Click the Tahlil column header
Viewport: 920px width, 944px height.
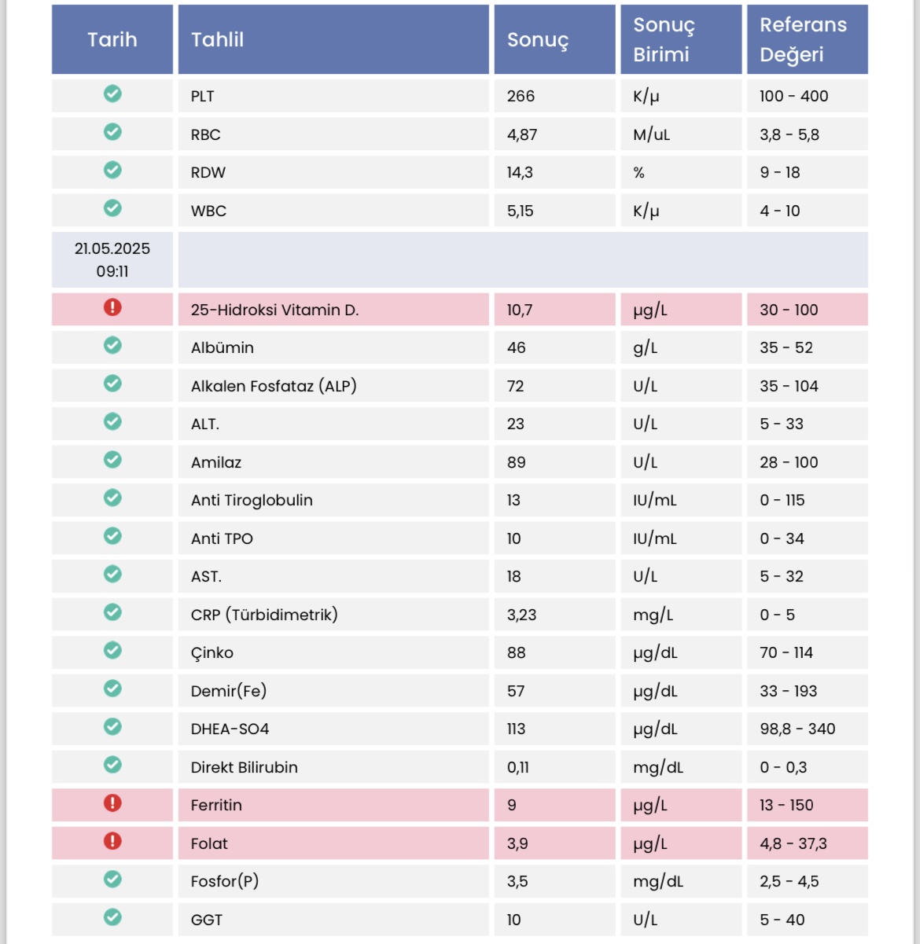pyautogui.click(x=333, y=39)
